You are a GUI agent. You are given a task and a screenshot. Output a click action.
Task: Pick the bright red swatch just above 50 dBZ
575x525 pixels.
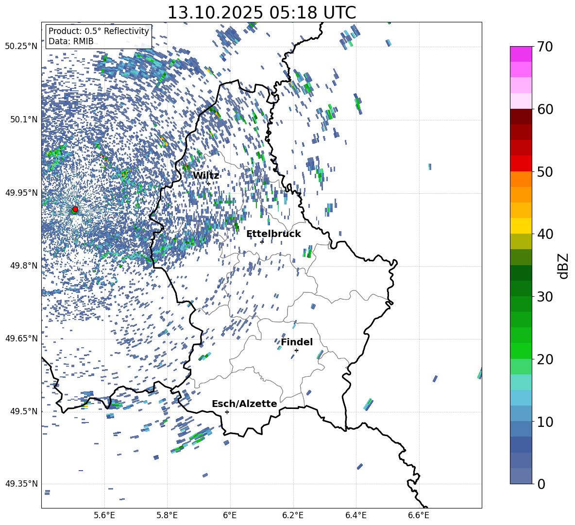pyautogui.click(x=521, y=164)
